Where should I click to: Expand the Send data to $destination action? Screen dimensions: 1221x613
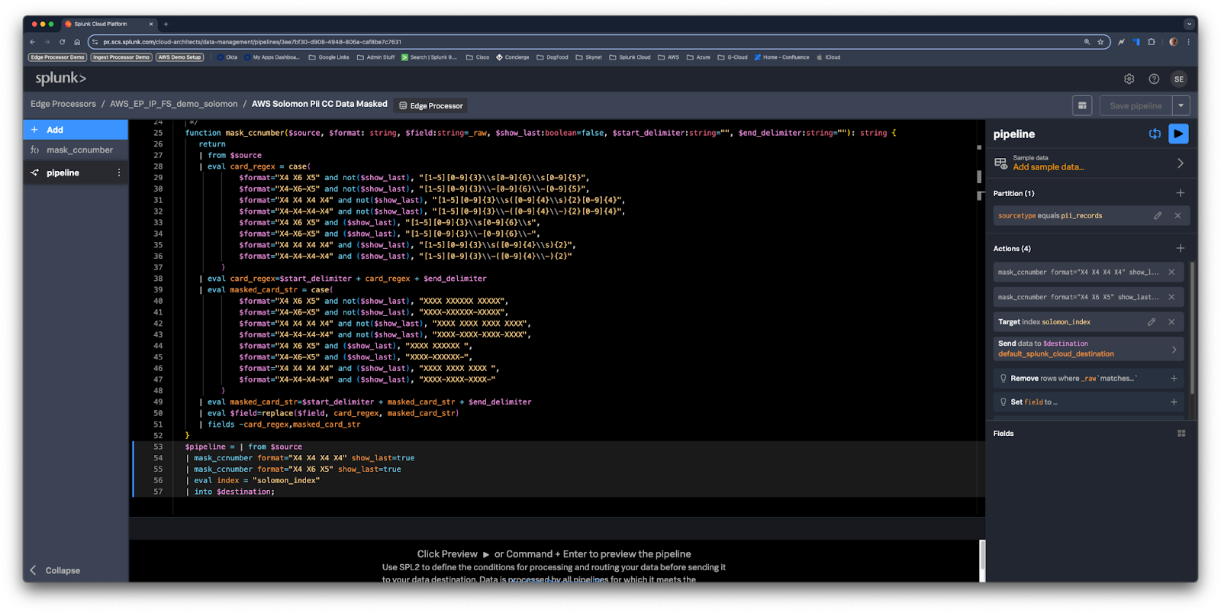click(1174, 349)
